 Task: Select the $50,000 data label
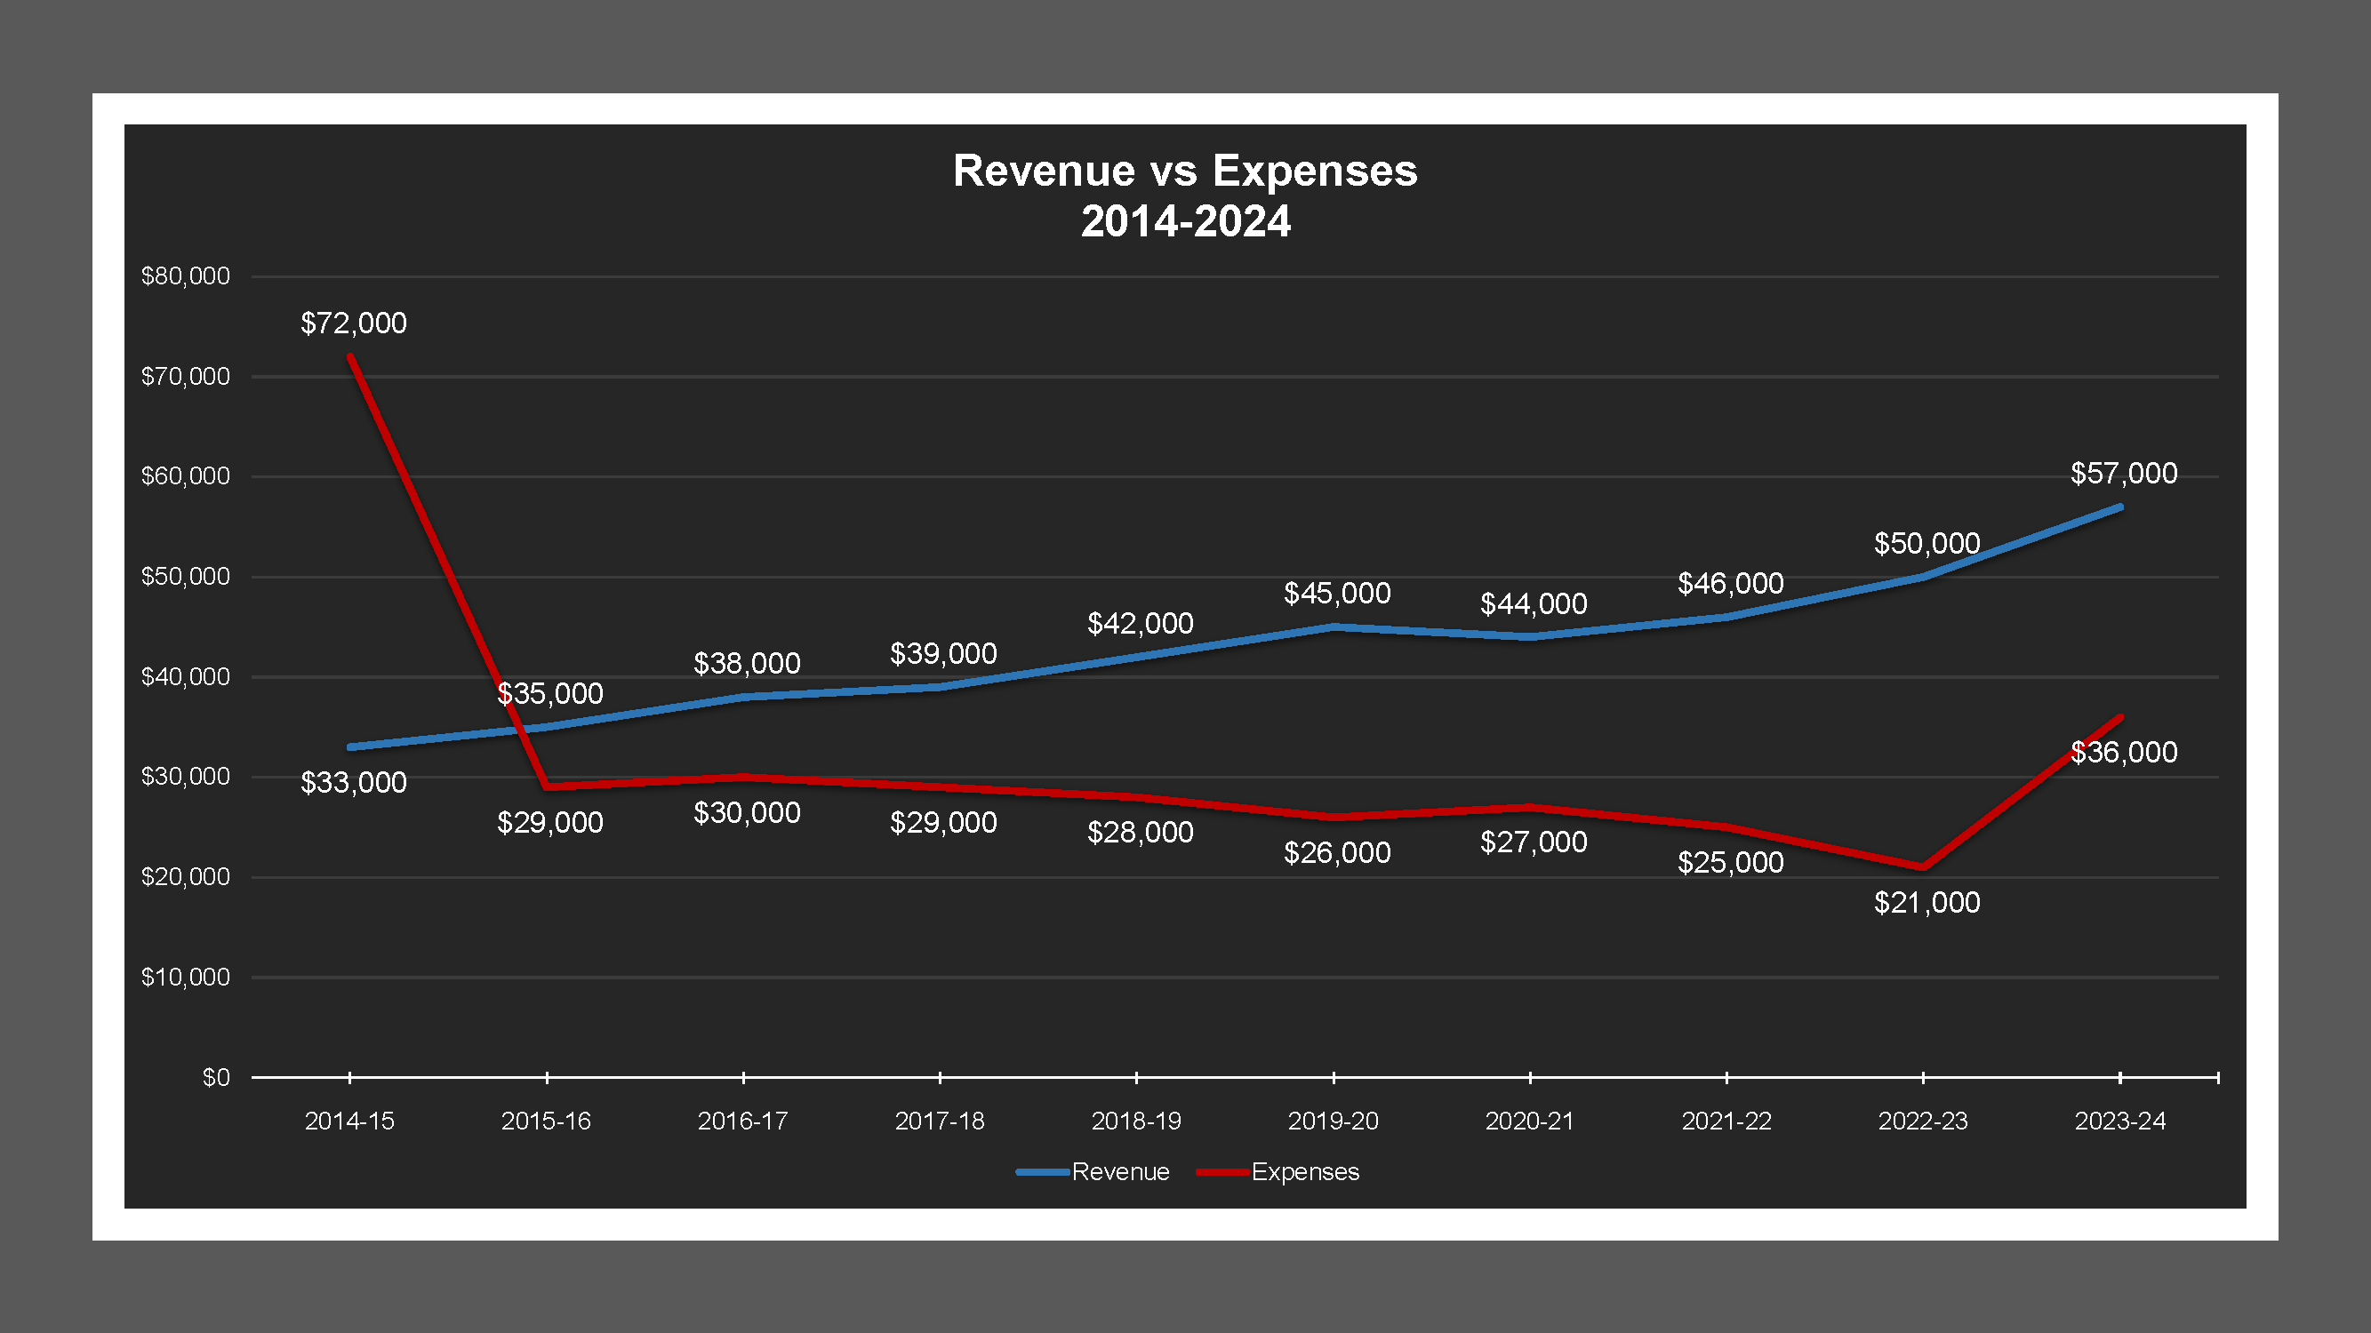click(x=1927, y=543)
